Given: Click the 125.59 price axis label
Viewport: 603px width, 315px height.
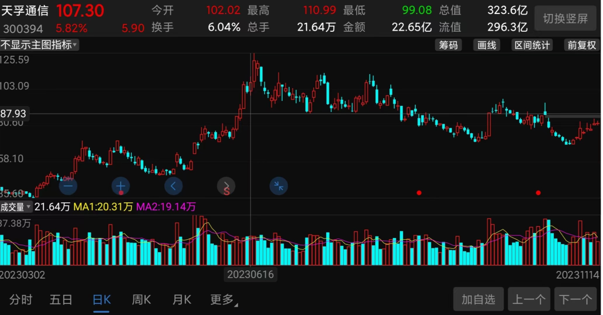Looking at the screenshot, I should tap(15, 60).
